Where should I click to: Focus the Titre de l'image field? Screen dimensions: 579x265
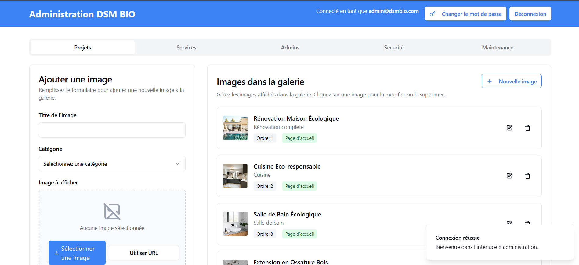tap(112, 130)
